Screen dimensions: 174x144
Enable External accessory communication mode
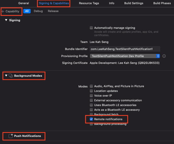click(91, 100)
